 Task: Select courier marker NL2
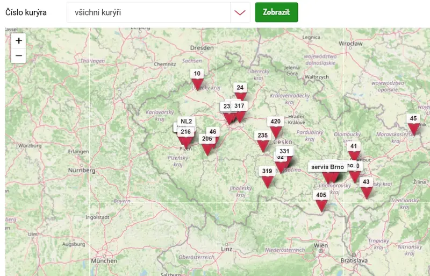(x=187, y=122)
